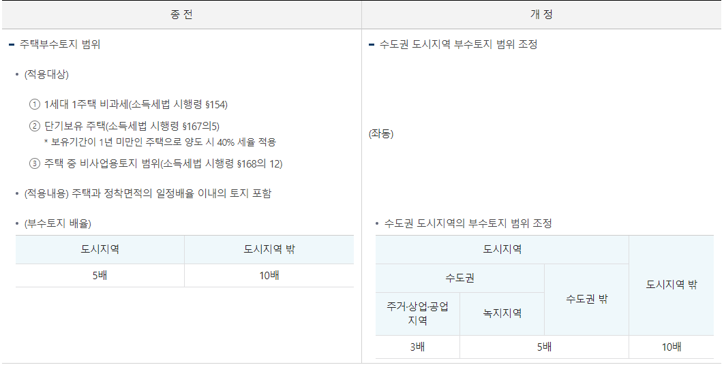Select the '수도권 도시지역 부수토지 범위 조정' heading

[458, 45]
